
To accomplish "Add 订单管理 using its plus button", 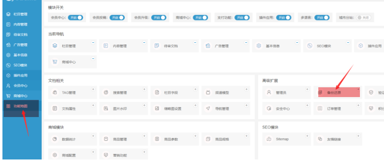I will pos(358,105).
